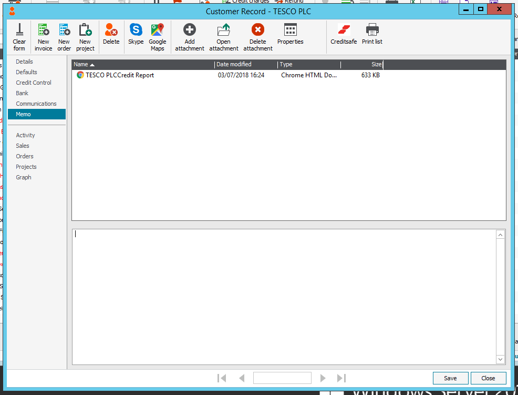The height and width of the screenshot is (395, 518).
Task: Go to next record arrow
Action: (x=323, y=378)
